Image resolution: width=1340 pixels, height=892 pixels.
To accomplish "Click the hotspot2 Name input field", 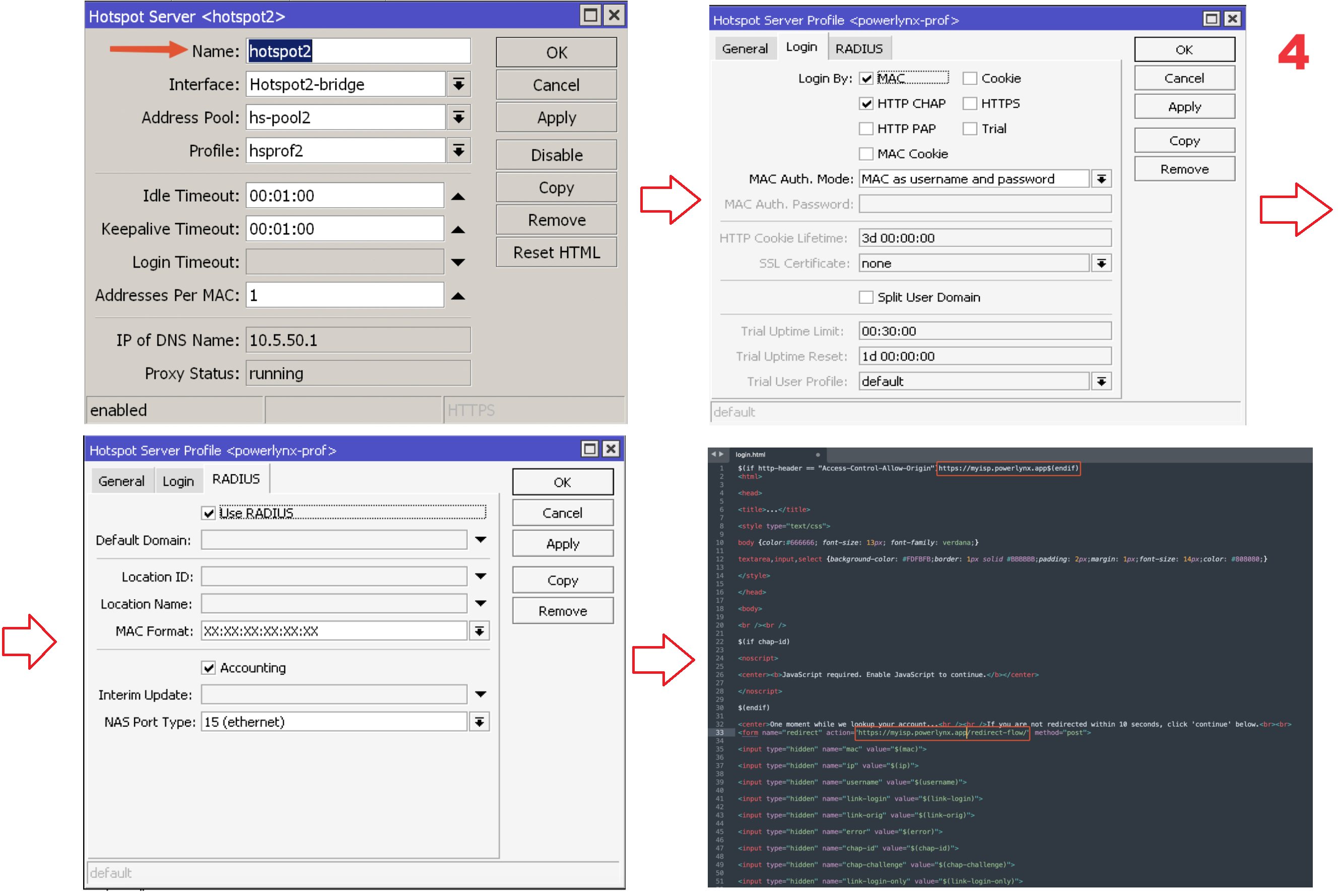I will point(358,52).
